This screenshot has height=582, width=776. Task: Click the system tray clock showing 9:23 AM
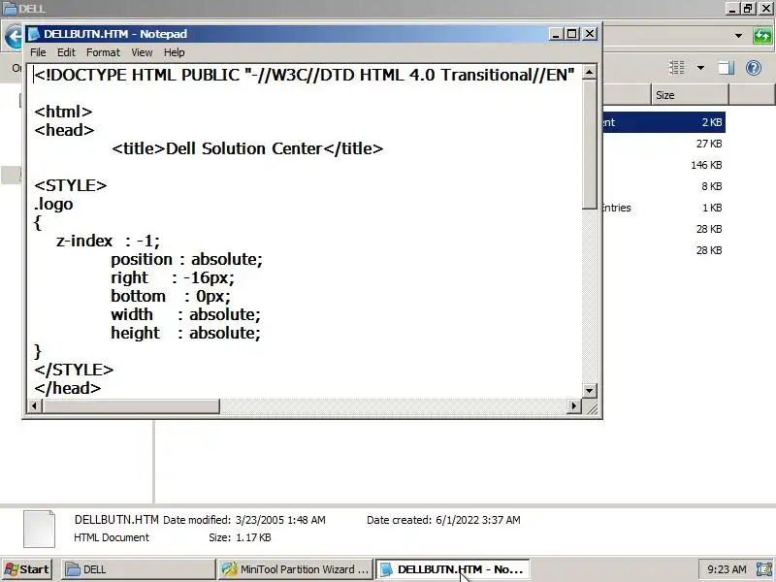727,569
